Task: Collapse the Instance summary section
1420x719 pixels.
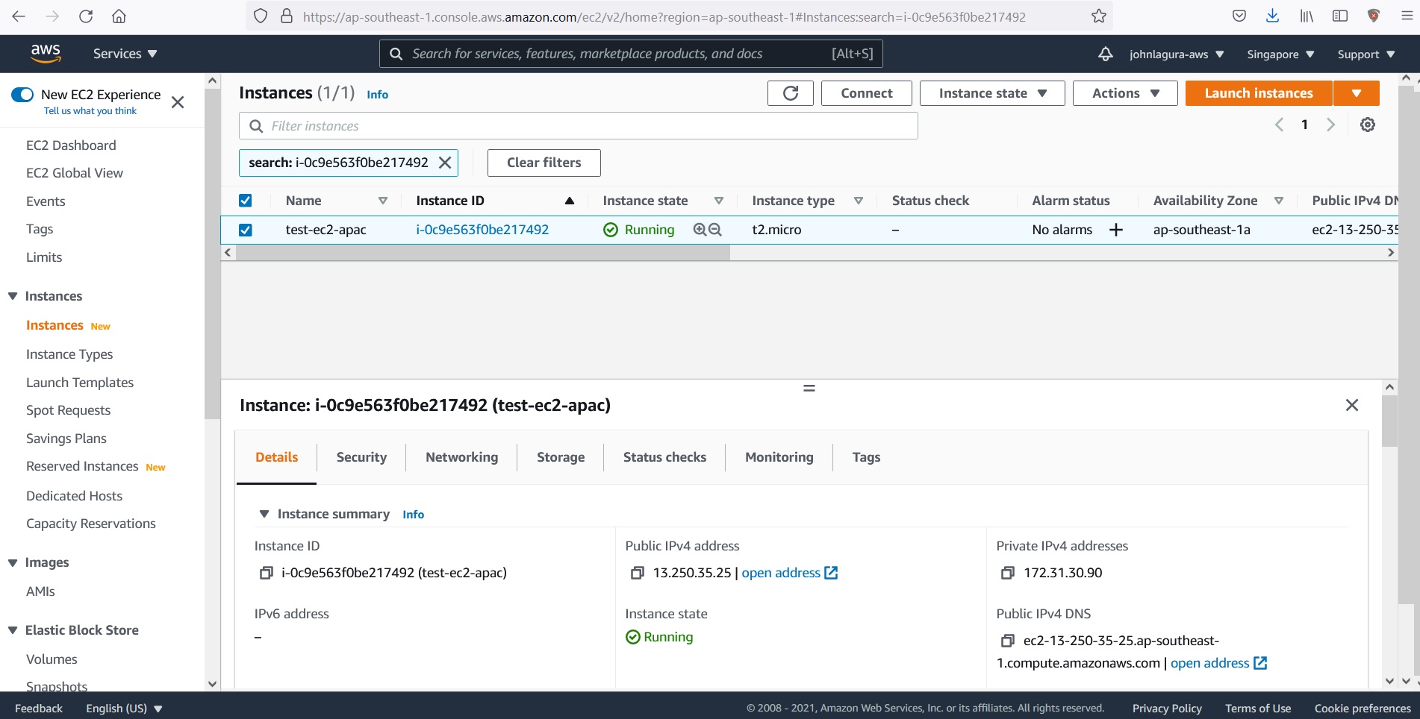Action: 265,514
